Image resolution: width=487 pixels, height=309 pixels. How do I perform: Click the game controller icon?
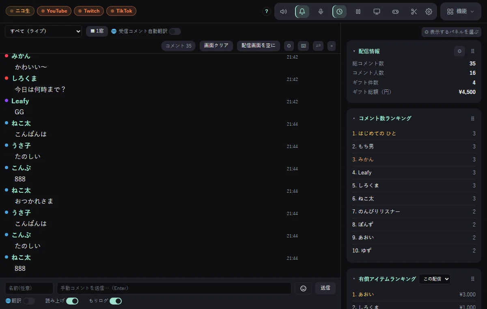click(395, 11)
